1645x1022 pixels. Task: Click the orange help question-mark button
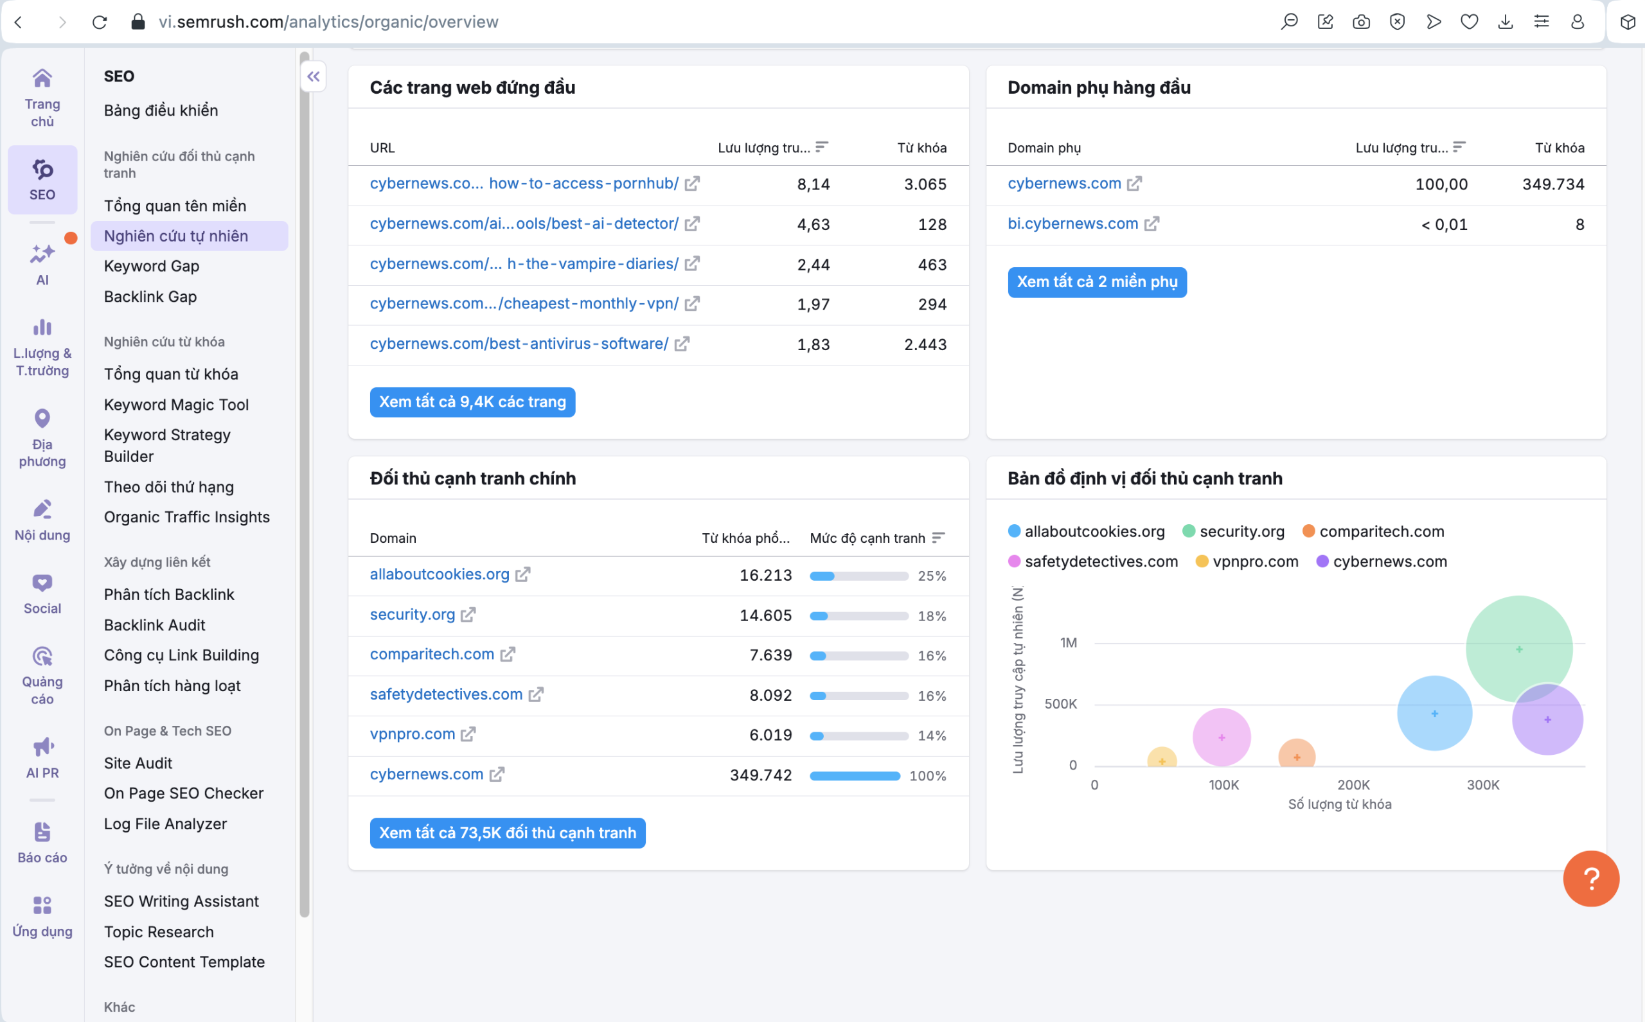[1590, 878]
